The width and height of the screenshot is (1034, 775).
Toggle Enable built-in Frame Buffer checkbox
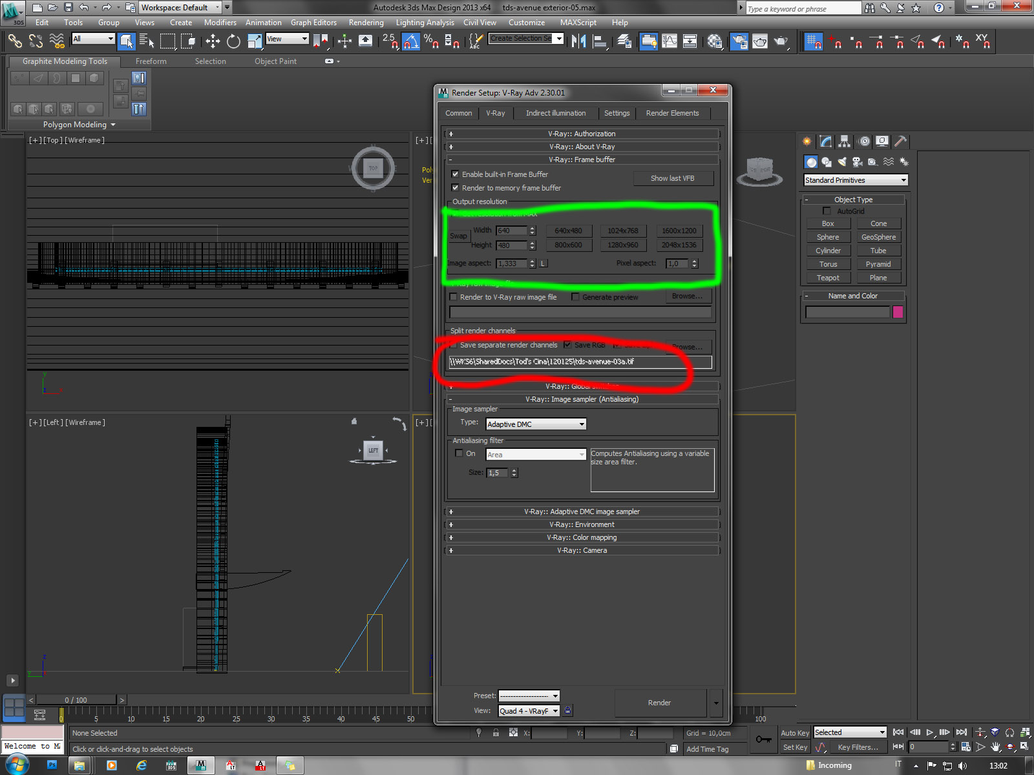click(x=455, y=174)
